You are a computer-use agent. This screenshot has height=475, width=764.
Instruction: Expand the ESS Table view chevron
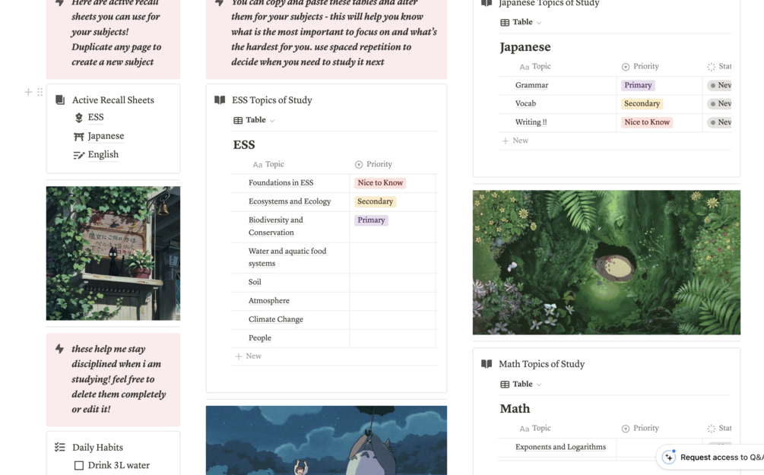point(272,121)
